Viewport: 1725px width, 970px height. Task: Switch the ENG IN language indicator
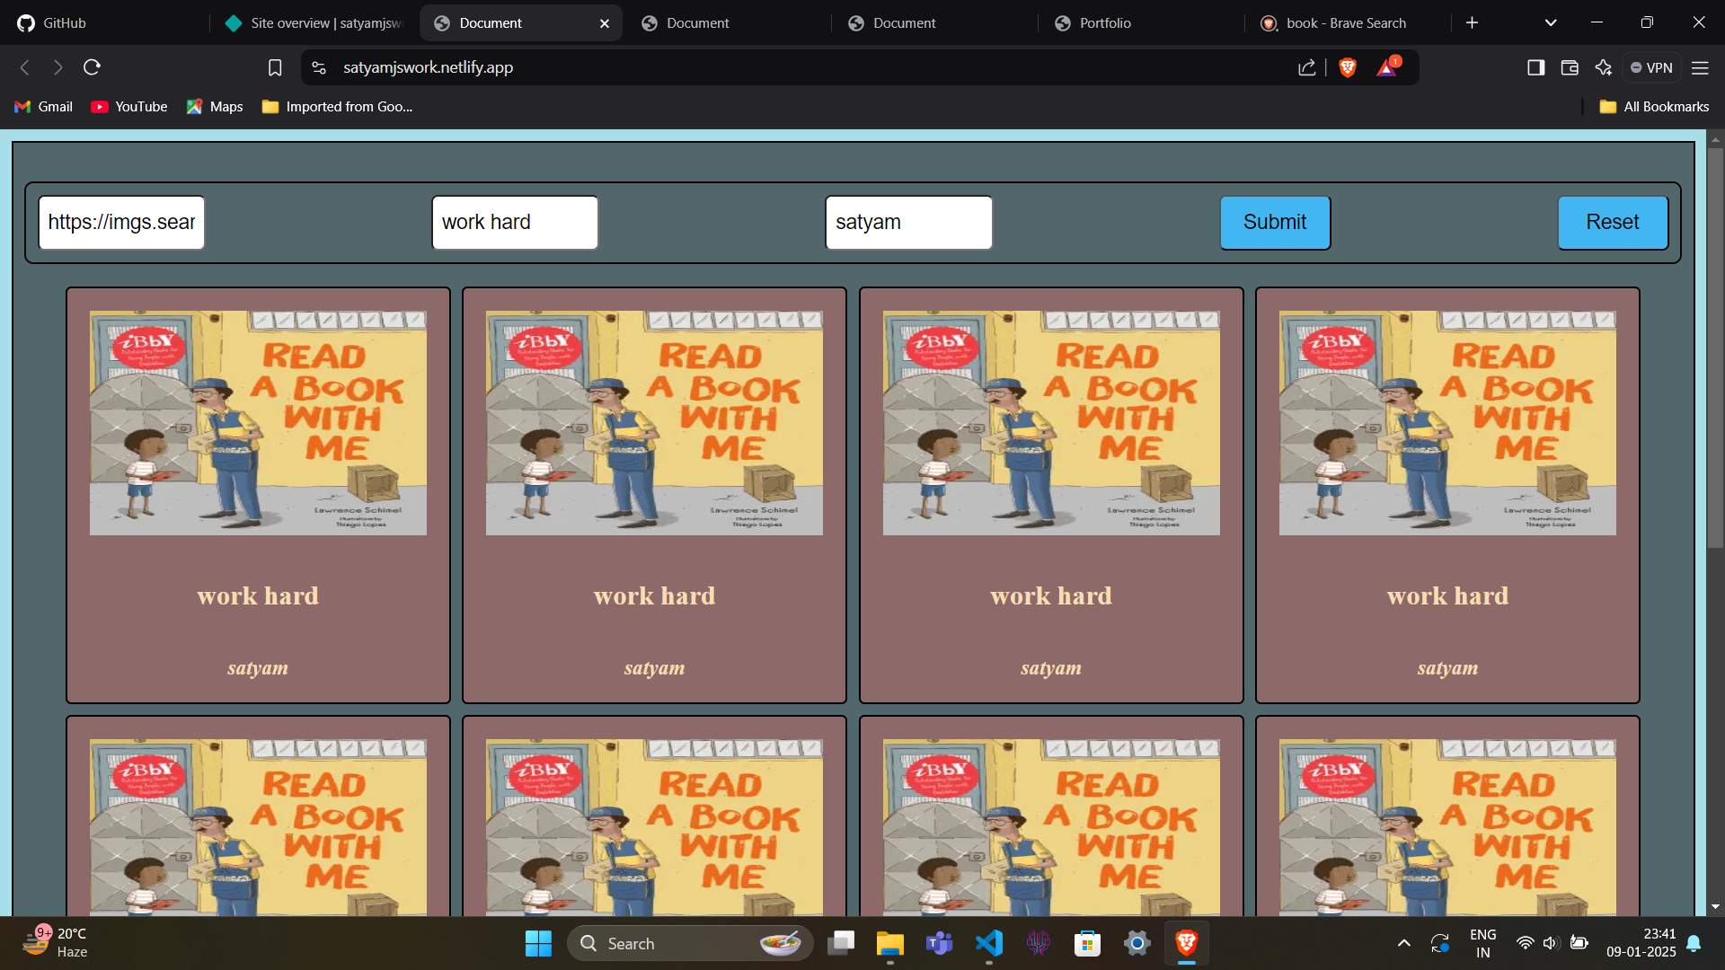coord(1482,943)
